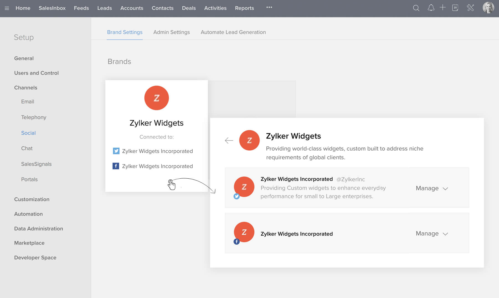Open Telephony channel settings
This screenshot has height=298, width=499.
click(x=34, y=117)
